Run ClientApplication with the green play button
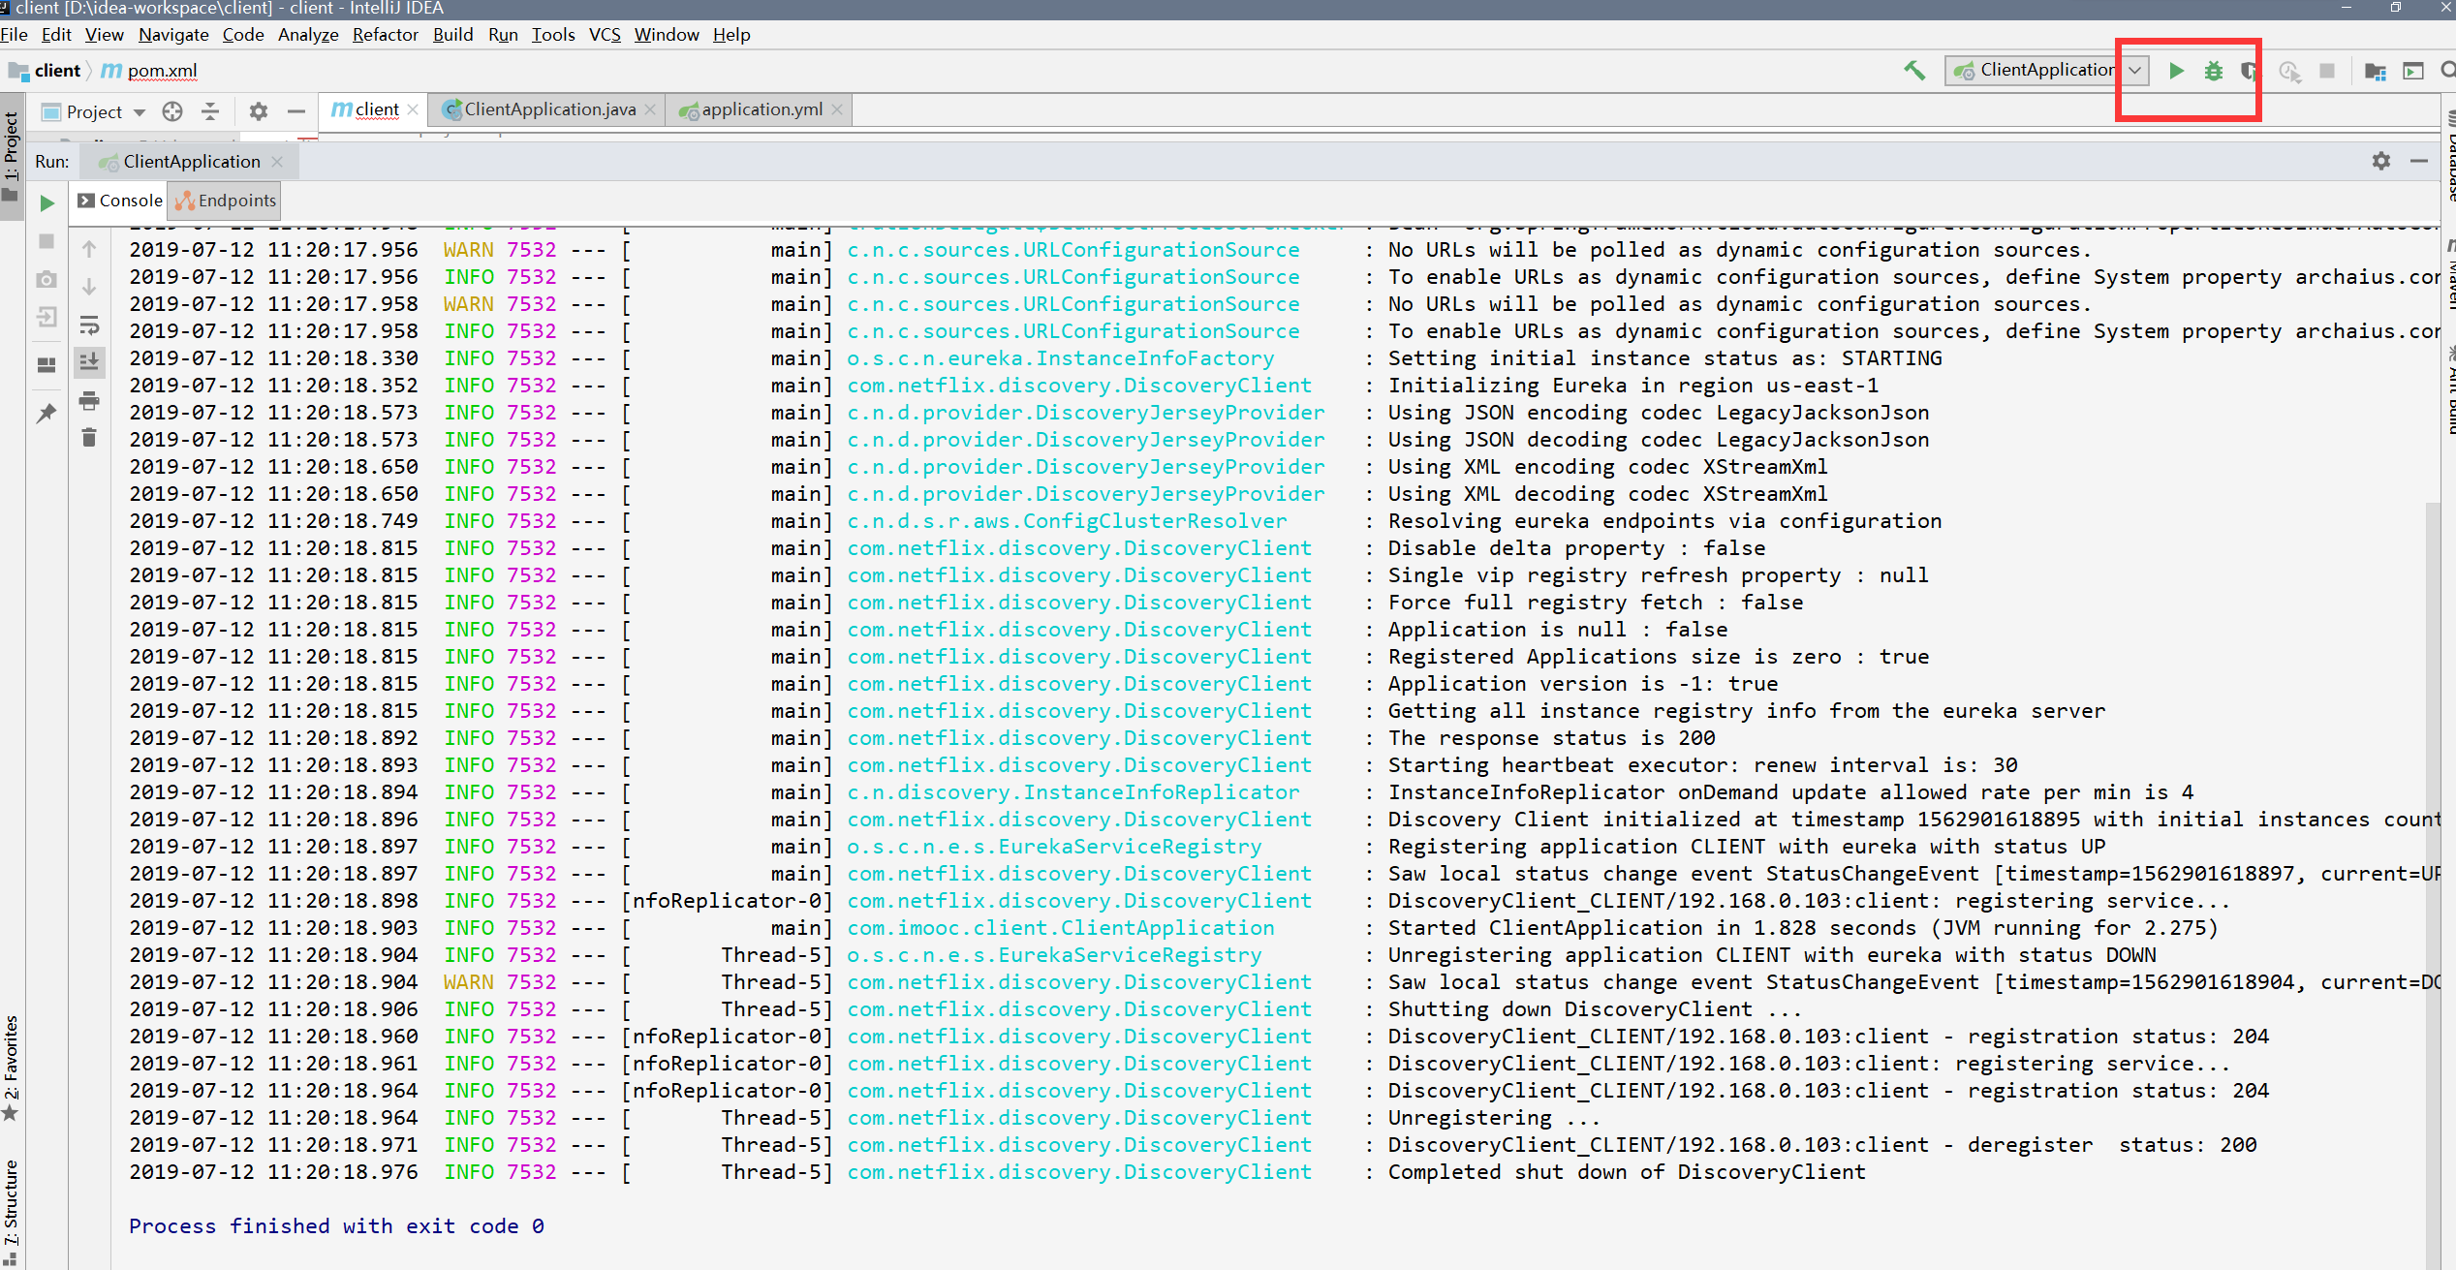Viewport: 2456px width, 1270px height. 2176,71
